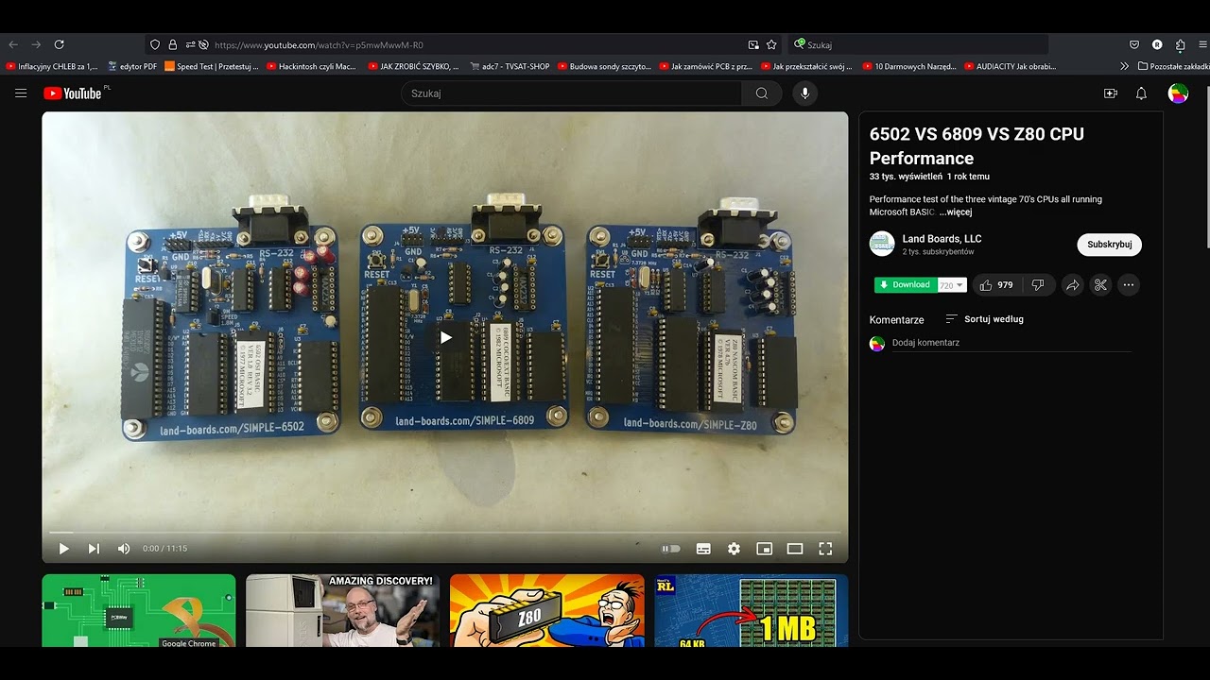Open the 'edytor PDF' bookmark
Screen dimensions: 1210x680
132,67
